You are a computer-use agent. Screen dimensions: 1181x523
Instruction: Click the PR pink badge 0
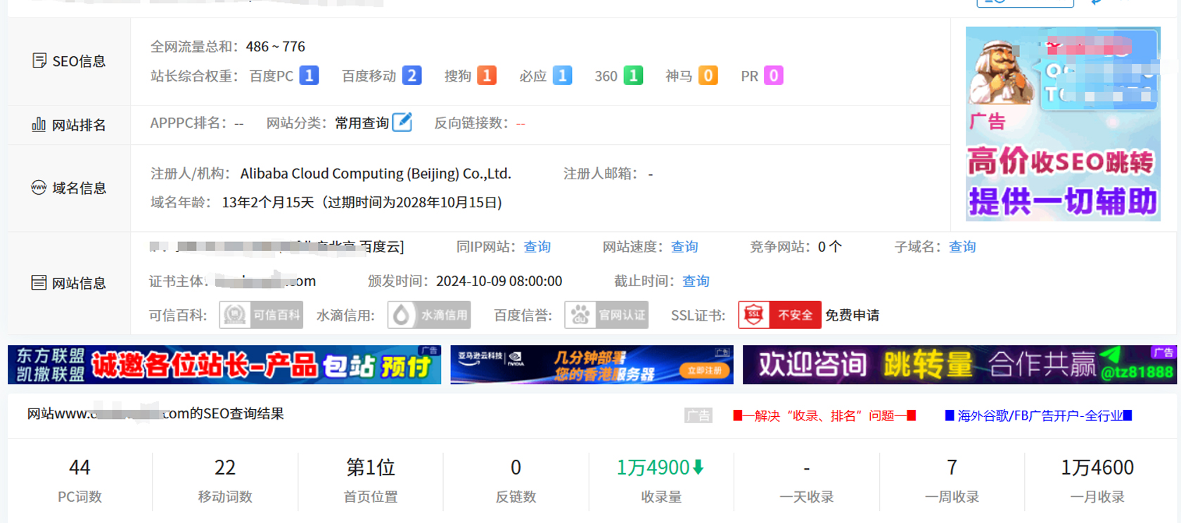[773, 75]
